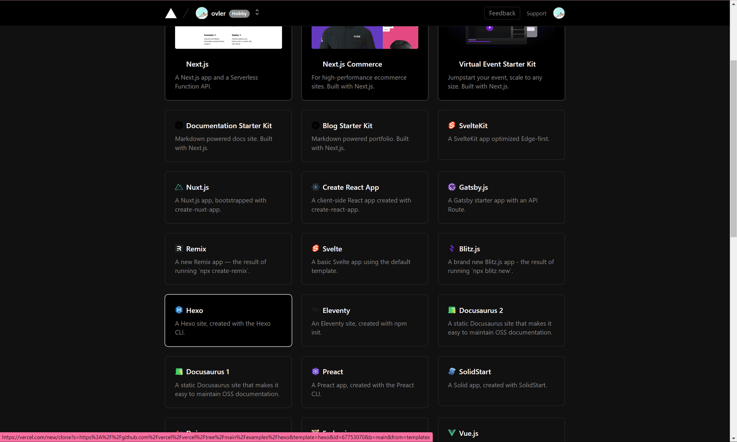The height and width of the screenshot is (442, 737).
Task: Click the Blitz.js logo icon
Action: coord(452,249)
